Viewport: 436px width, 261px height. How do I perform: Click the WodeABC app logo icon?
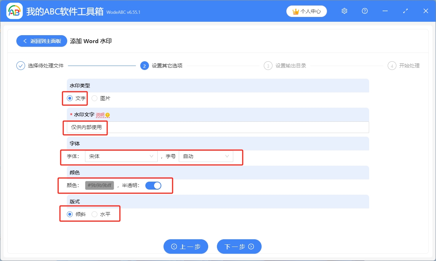(14, 11)
